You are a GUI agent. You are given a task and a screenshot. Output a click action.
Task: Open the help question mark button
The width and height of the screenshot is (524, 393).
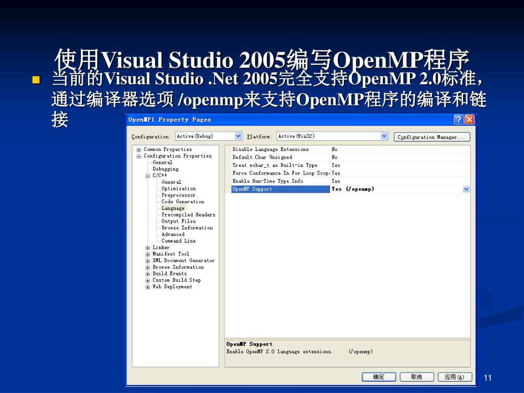(x=458, y=120)
